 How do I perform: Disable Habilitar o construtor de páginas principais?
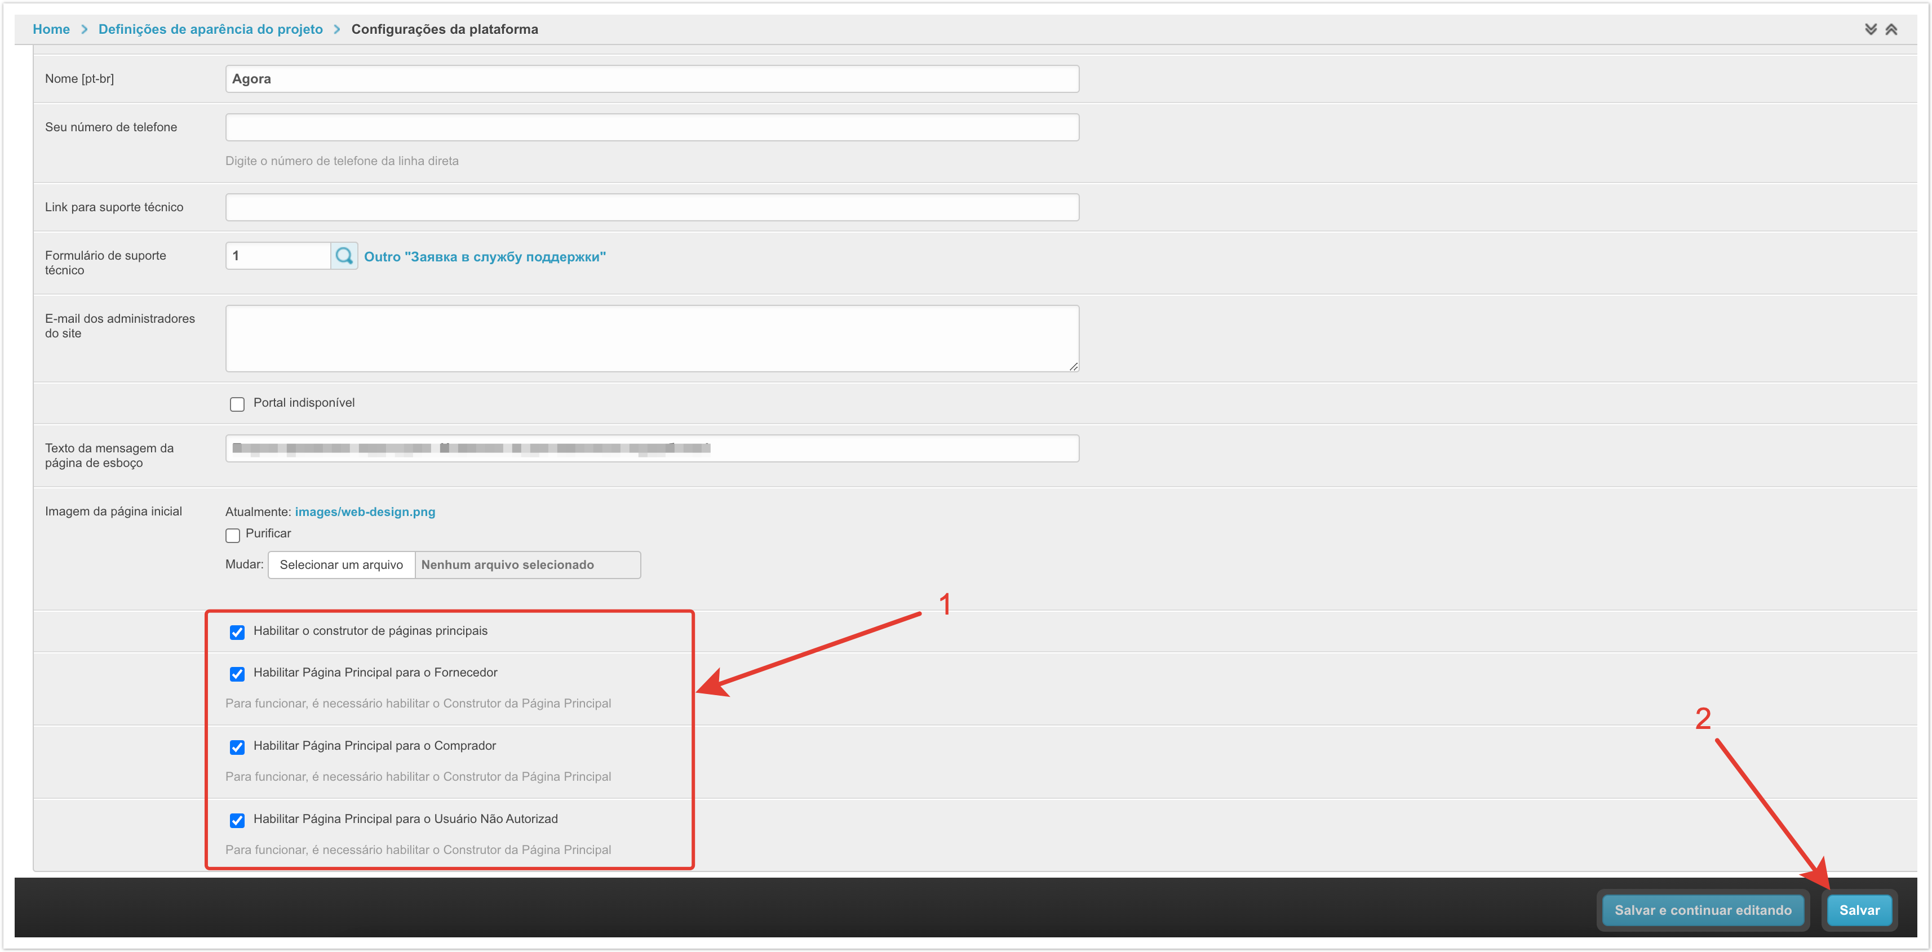[x=237, y=632]
